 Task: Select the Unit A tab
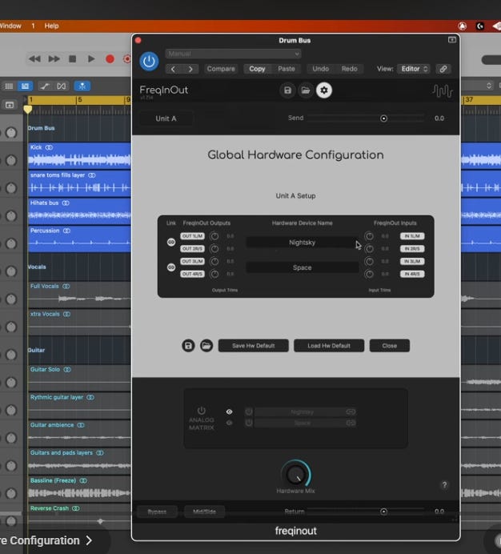[x=166, y=118]
